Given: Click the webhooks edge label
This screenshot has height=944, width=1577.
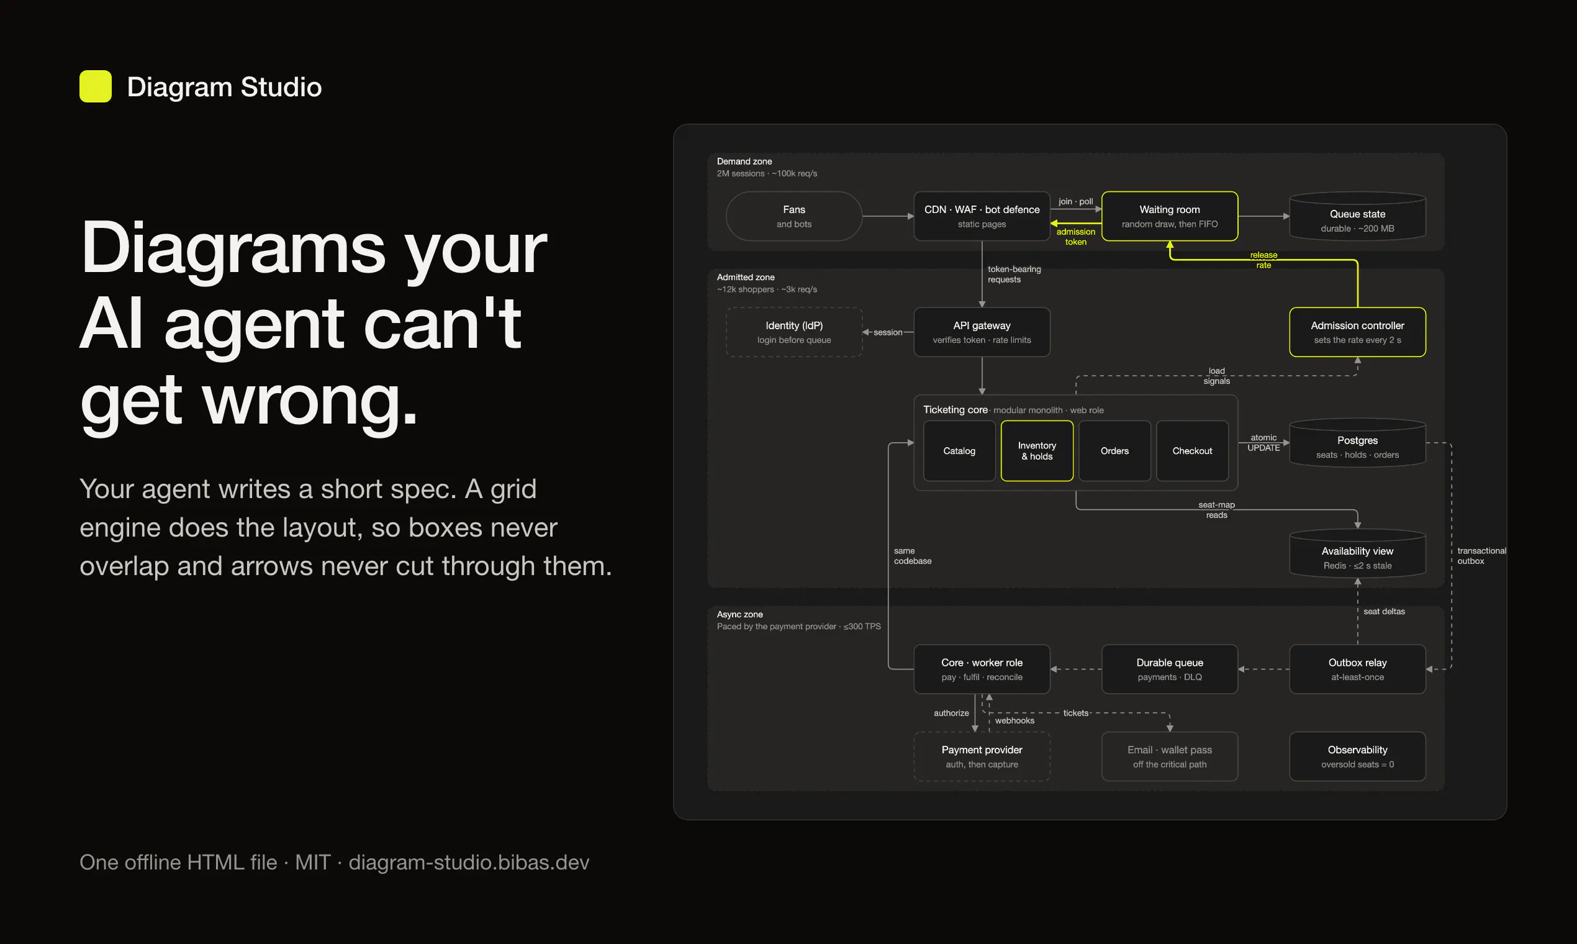Looking at the screenshot, I should pos(1014,720).
